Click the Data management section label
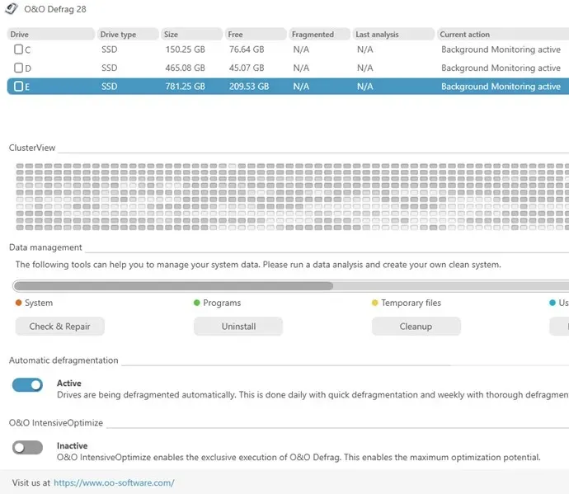The image size is (569, 494). pos(45,247)
